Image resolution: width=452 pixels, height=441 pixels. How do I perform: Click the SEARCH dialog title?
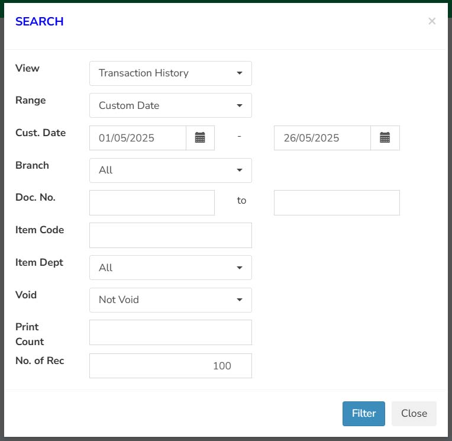[40, 22]
